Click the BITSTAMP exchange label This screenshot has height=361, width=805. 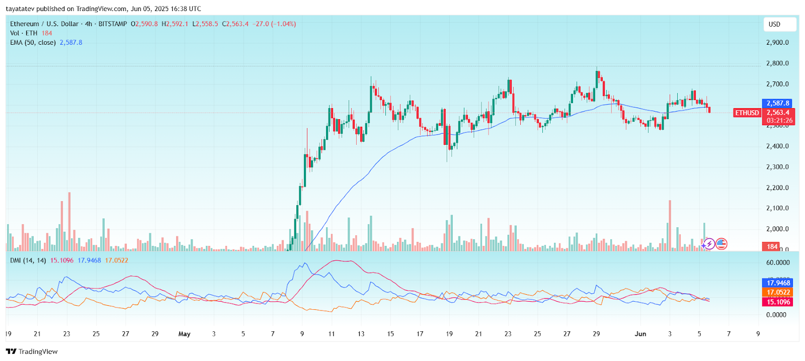(112, 24)
